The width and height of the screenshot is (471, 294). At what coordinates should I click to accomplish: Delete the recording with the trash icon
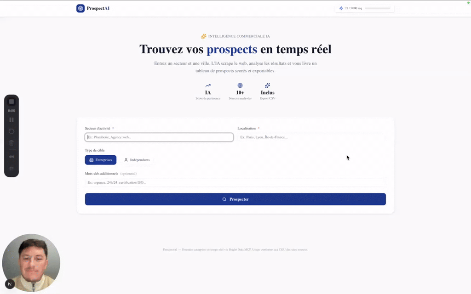point(11,143)
